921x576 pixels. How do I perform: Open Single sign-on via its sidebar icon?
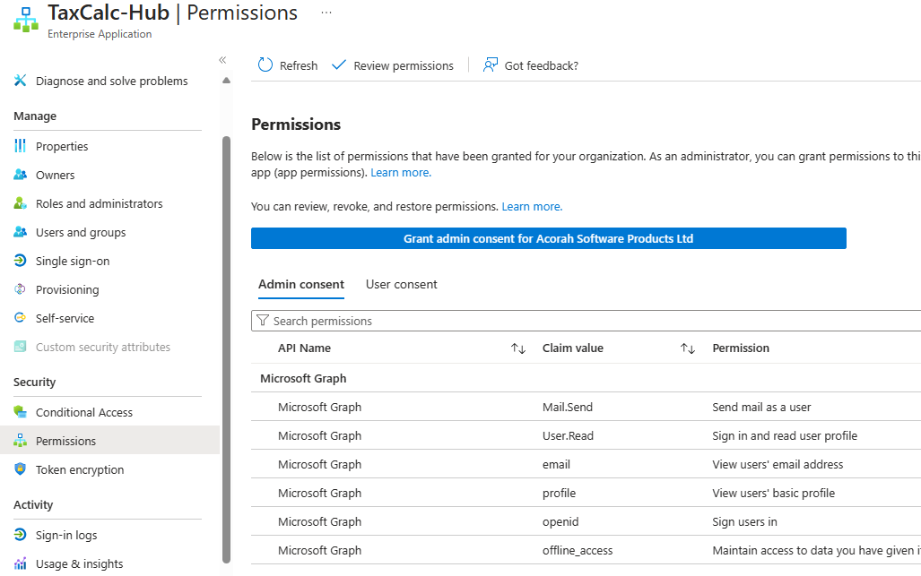(20, 261)
